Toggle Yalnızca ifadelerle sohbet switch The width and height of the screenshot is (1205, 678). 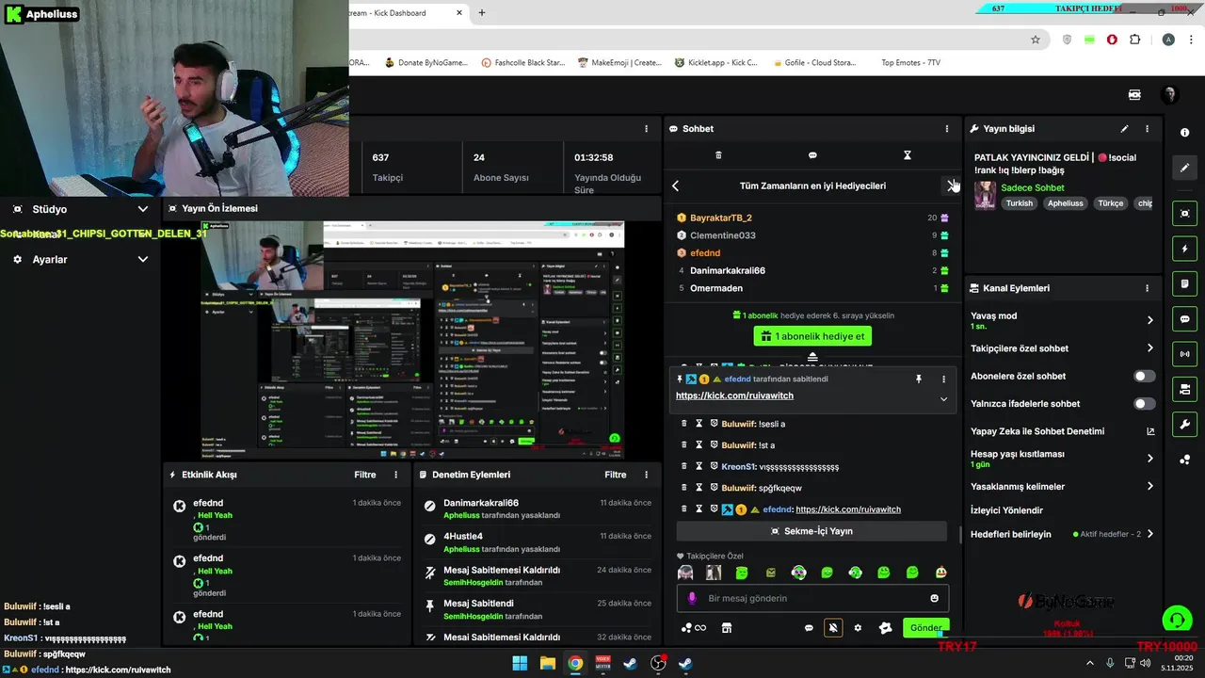click(x=1144, y=404)
